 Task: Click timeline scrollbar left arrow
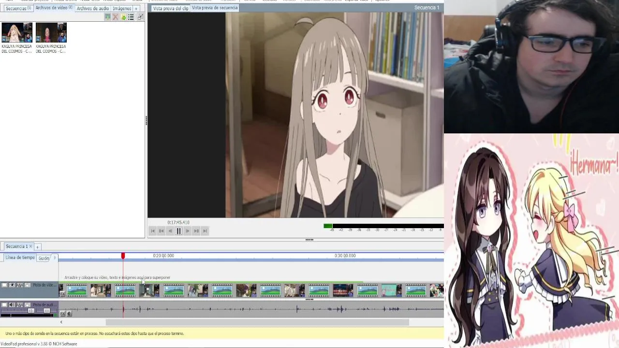pos(61,322)
